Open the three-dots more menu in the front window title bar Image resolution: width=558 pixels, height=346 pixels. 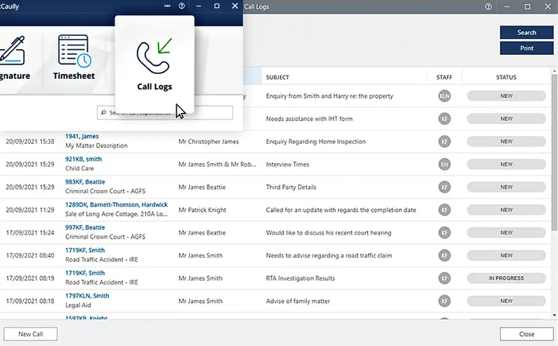167,6
